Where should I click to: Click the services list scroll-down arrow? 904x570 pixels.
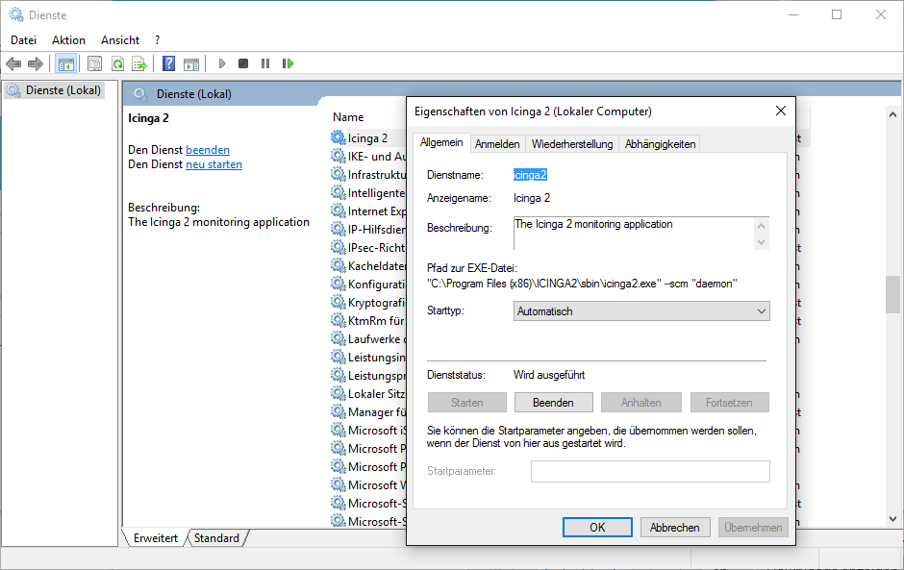coord(892,519)
